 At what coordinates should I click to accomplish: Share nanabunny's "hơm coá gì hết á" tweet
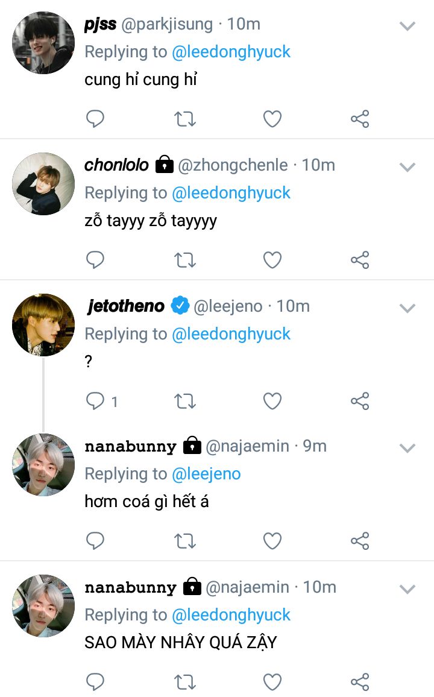360,541
